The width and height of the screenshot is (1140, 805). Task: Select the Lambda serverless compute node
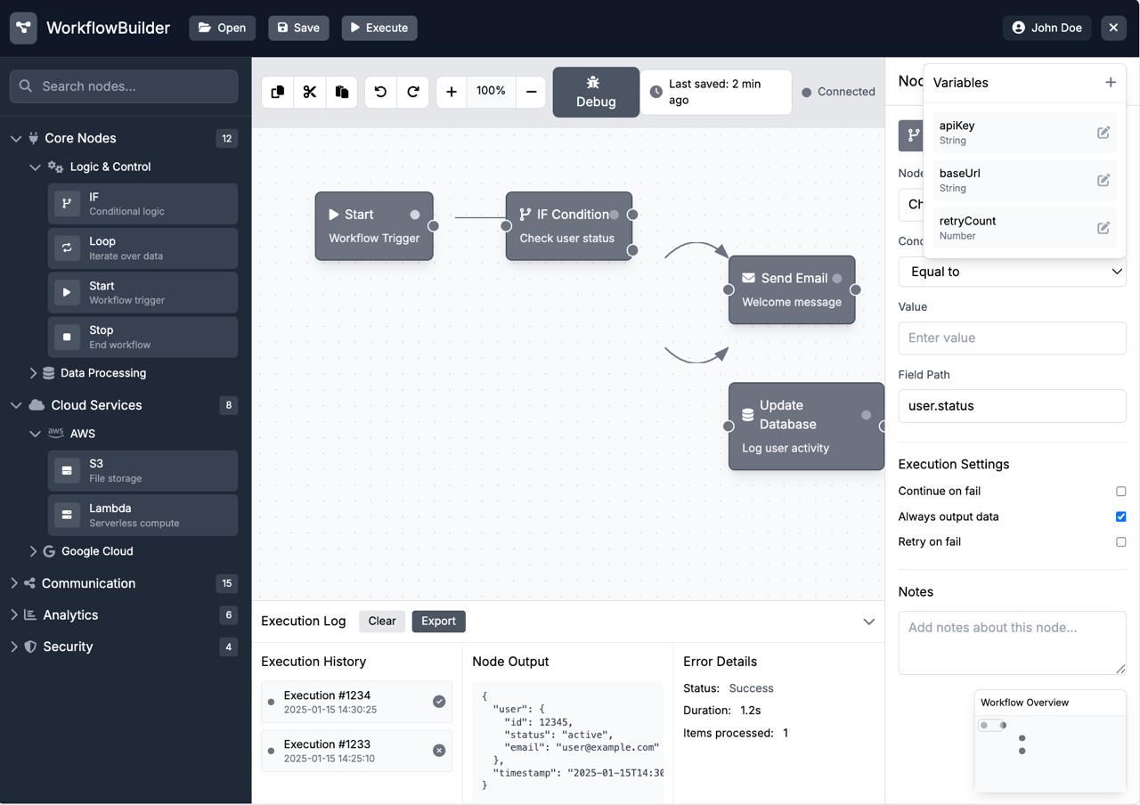pos(142,515)
